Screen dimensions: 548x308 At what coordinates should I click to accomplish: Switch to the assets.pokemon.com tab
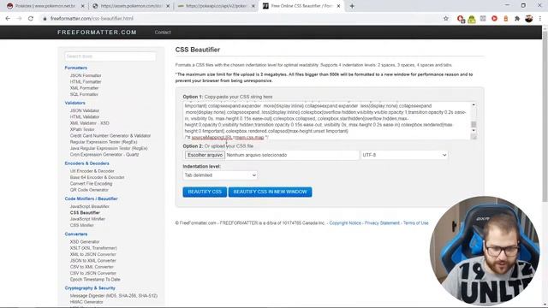point(131,6)
